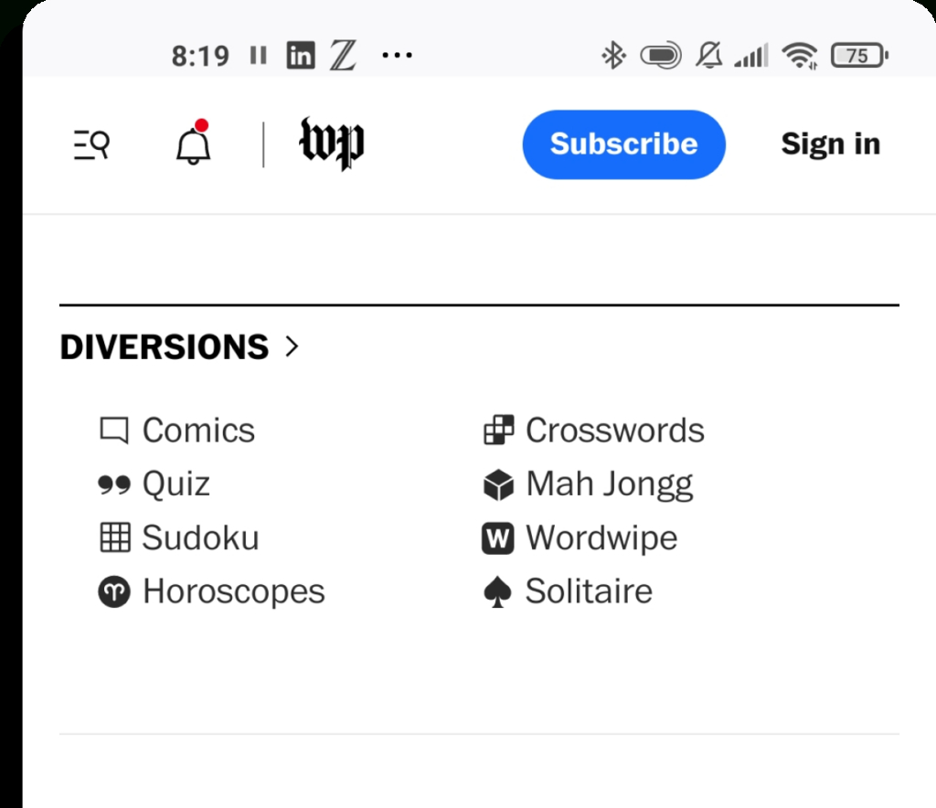Open the menu and search icon

91,144
